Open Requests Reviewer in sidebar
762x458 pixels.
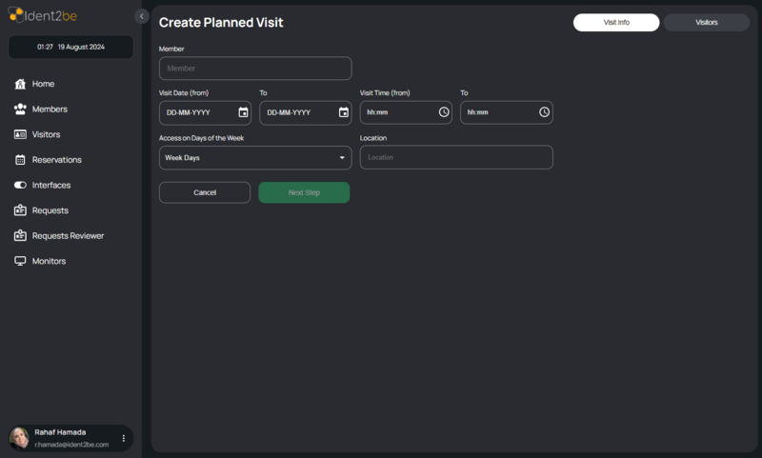pos(67,235)
